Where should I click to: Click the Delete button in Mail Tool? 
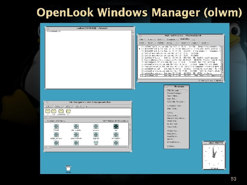161,43
